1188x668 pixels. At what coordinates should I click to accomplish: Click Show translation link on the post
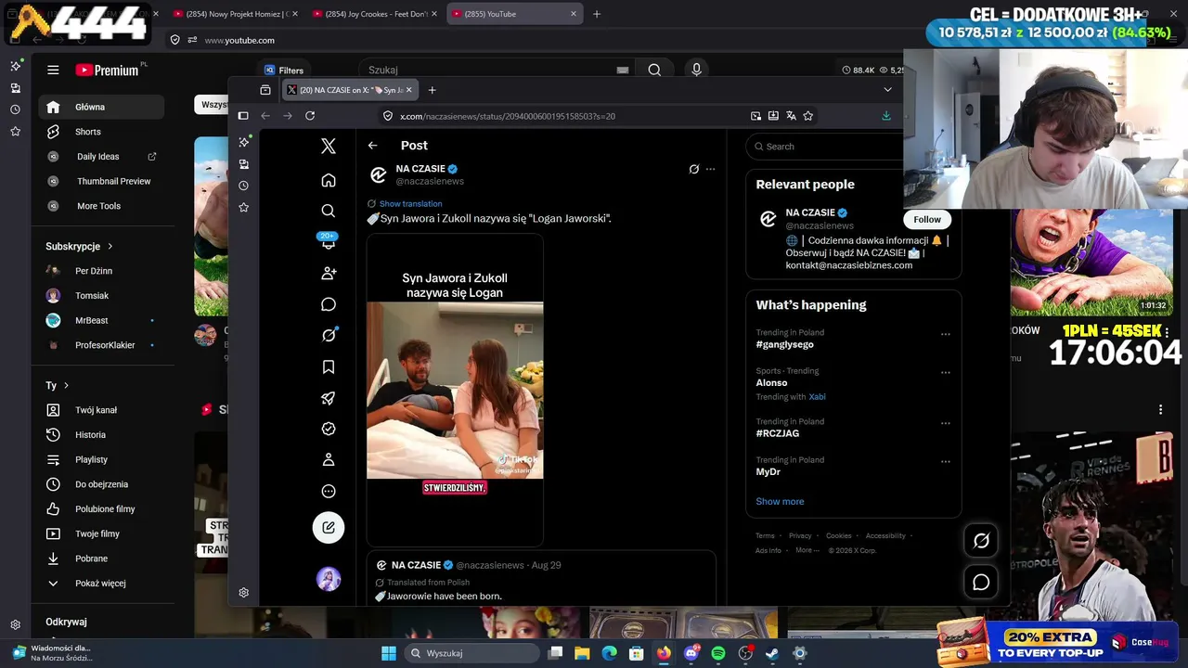coord(410,204)
